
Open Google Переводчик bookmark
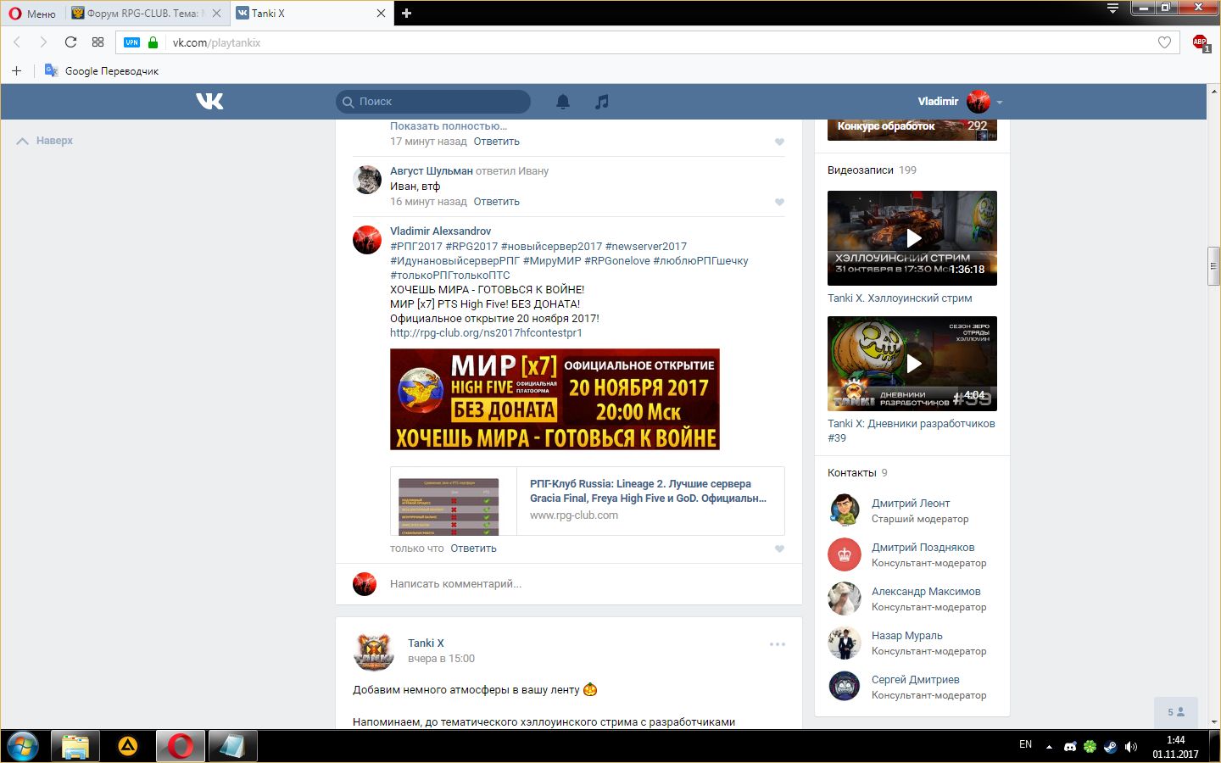tap(102, 70)
